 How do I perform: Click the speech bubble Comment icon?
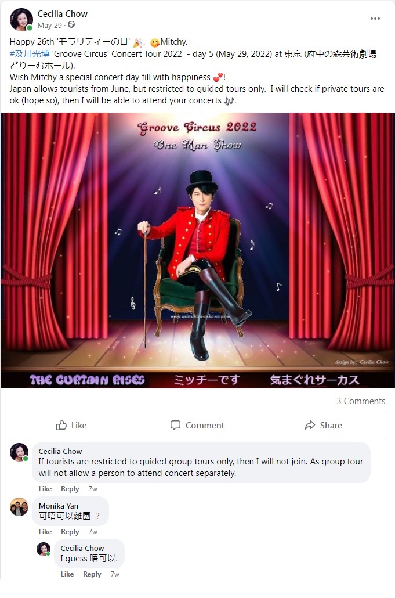coord(175,425)
